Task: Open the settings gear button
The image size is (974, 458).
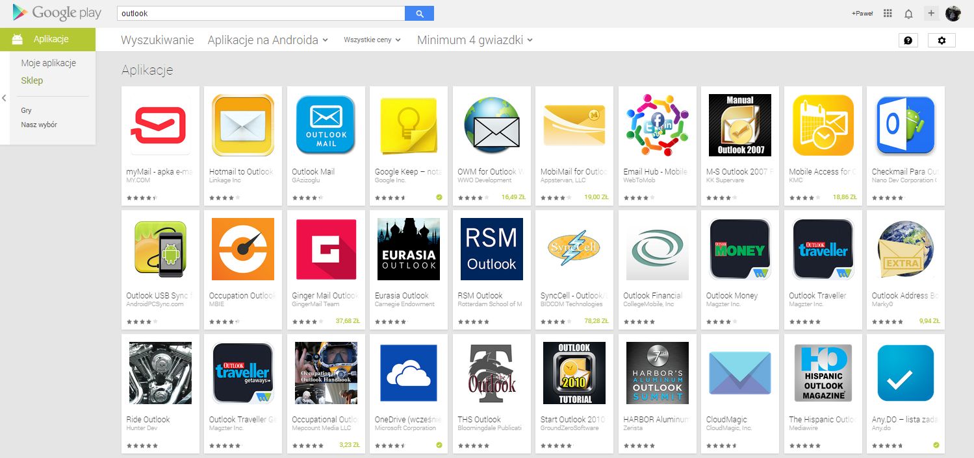Action: coord(942,40)
